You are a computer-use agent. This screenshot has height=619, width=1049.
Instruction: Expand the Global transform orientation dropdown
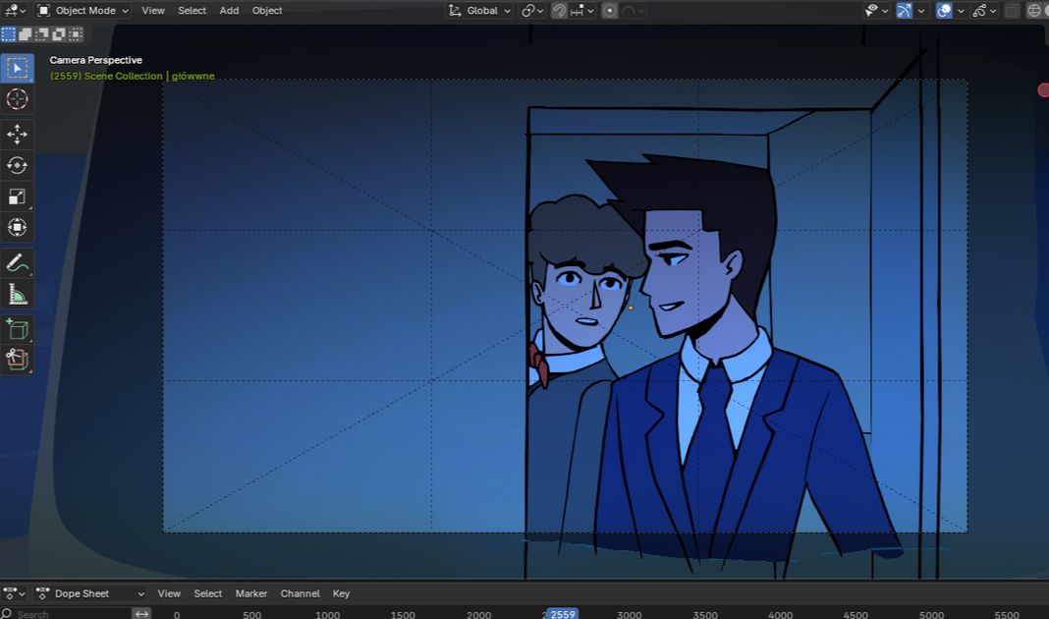point(480,11)
